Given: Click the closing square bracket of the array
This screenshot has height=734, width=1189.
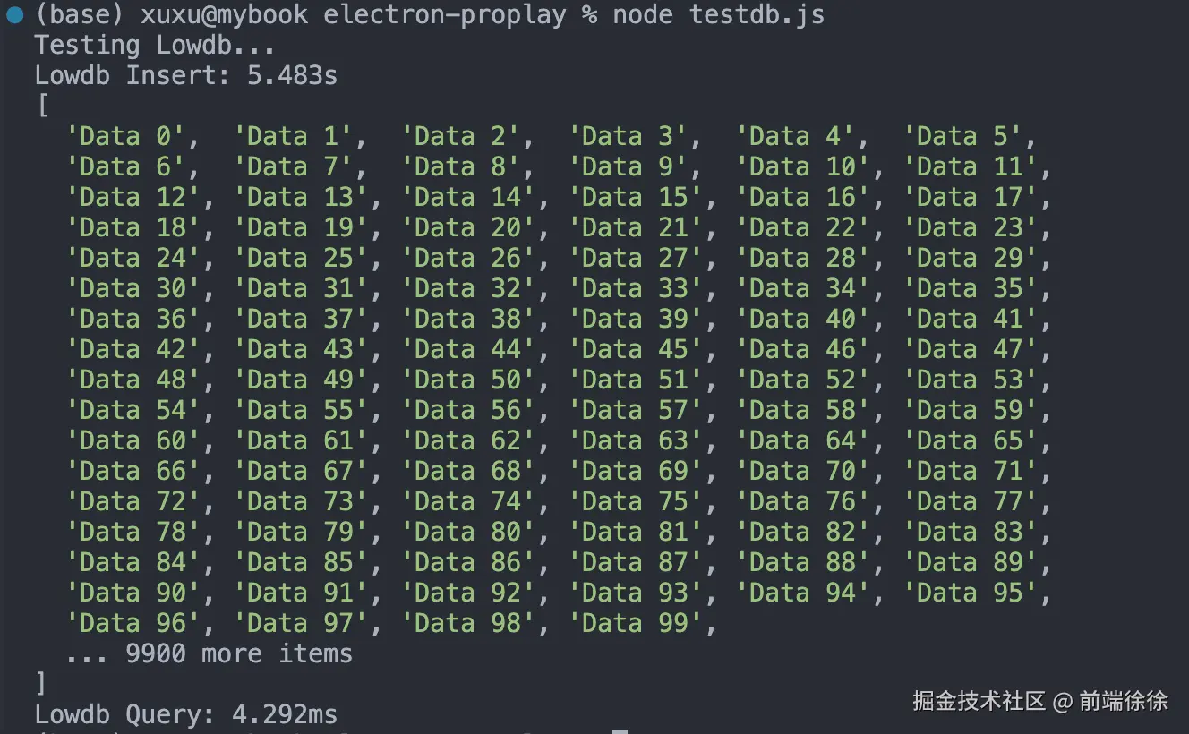Looking at the screenshot, I should point(41,684).
